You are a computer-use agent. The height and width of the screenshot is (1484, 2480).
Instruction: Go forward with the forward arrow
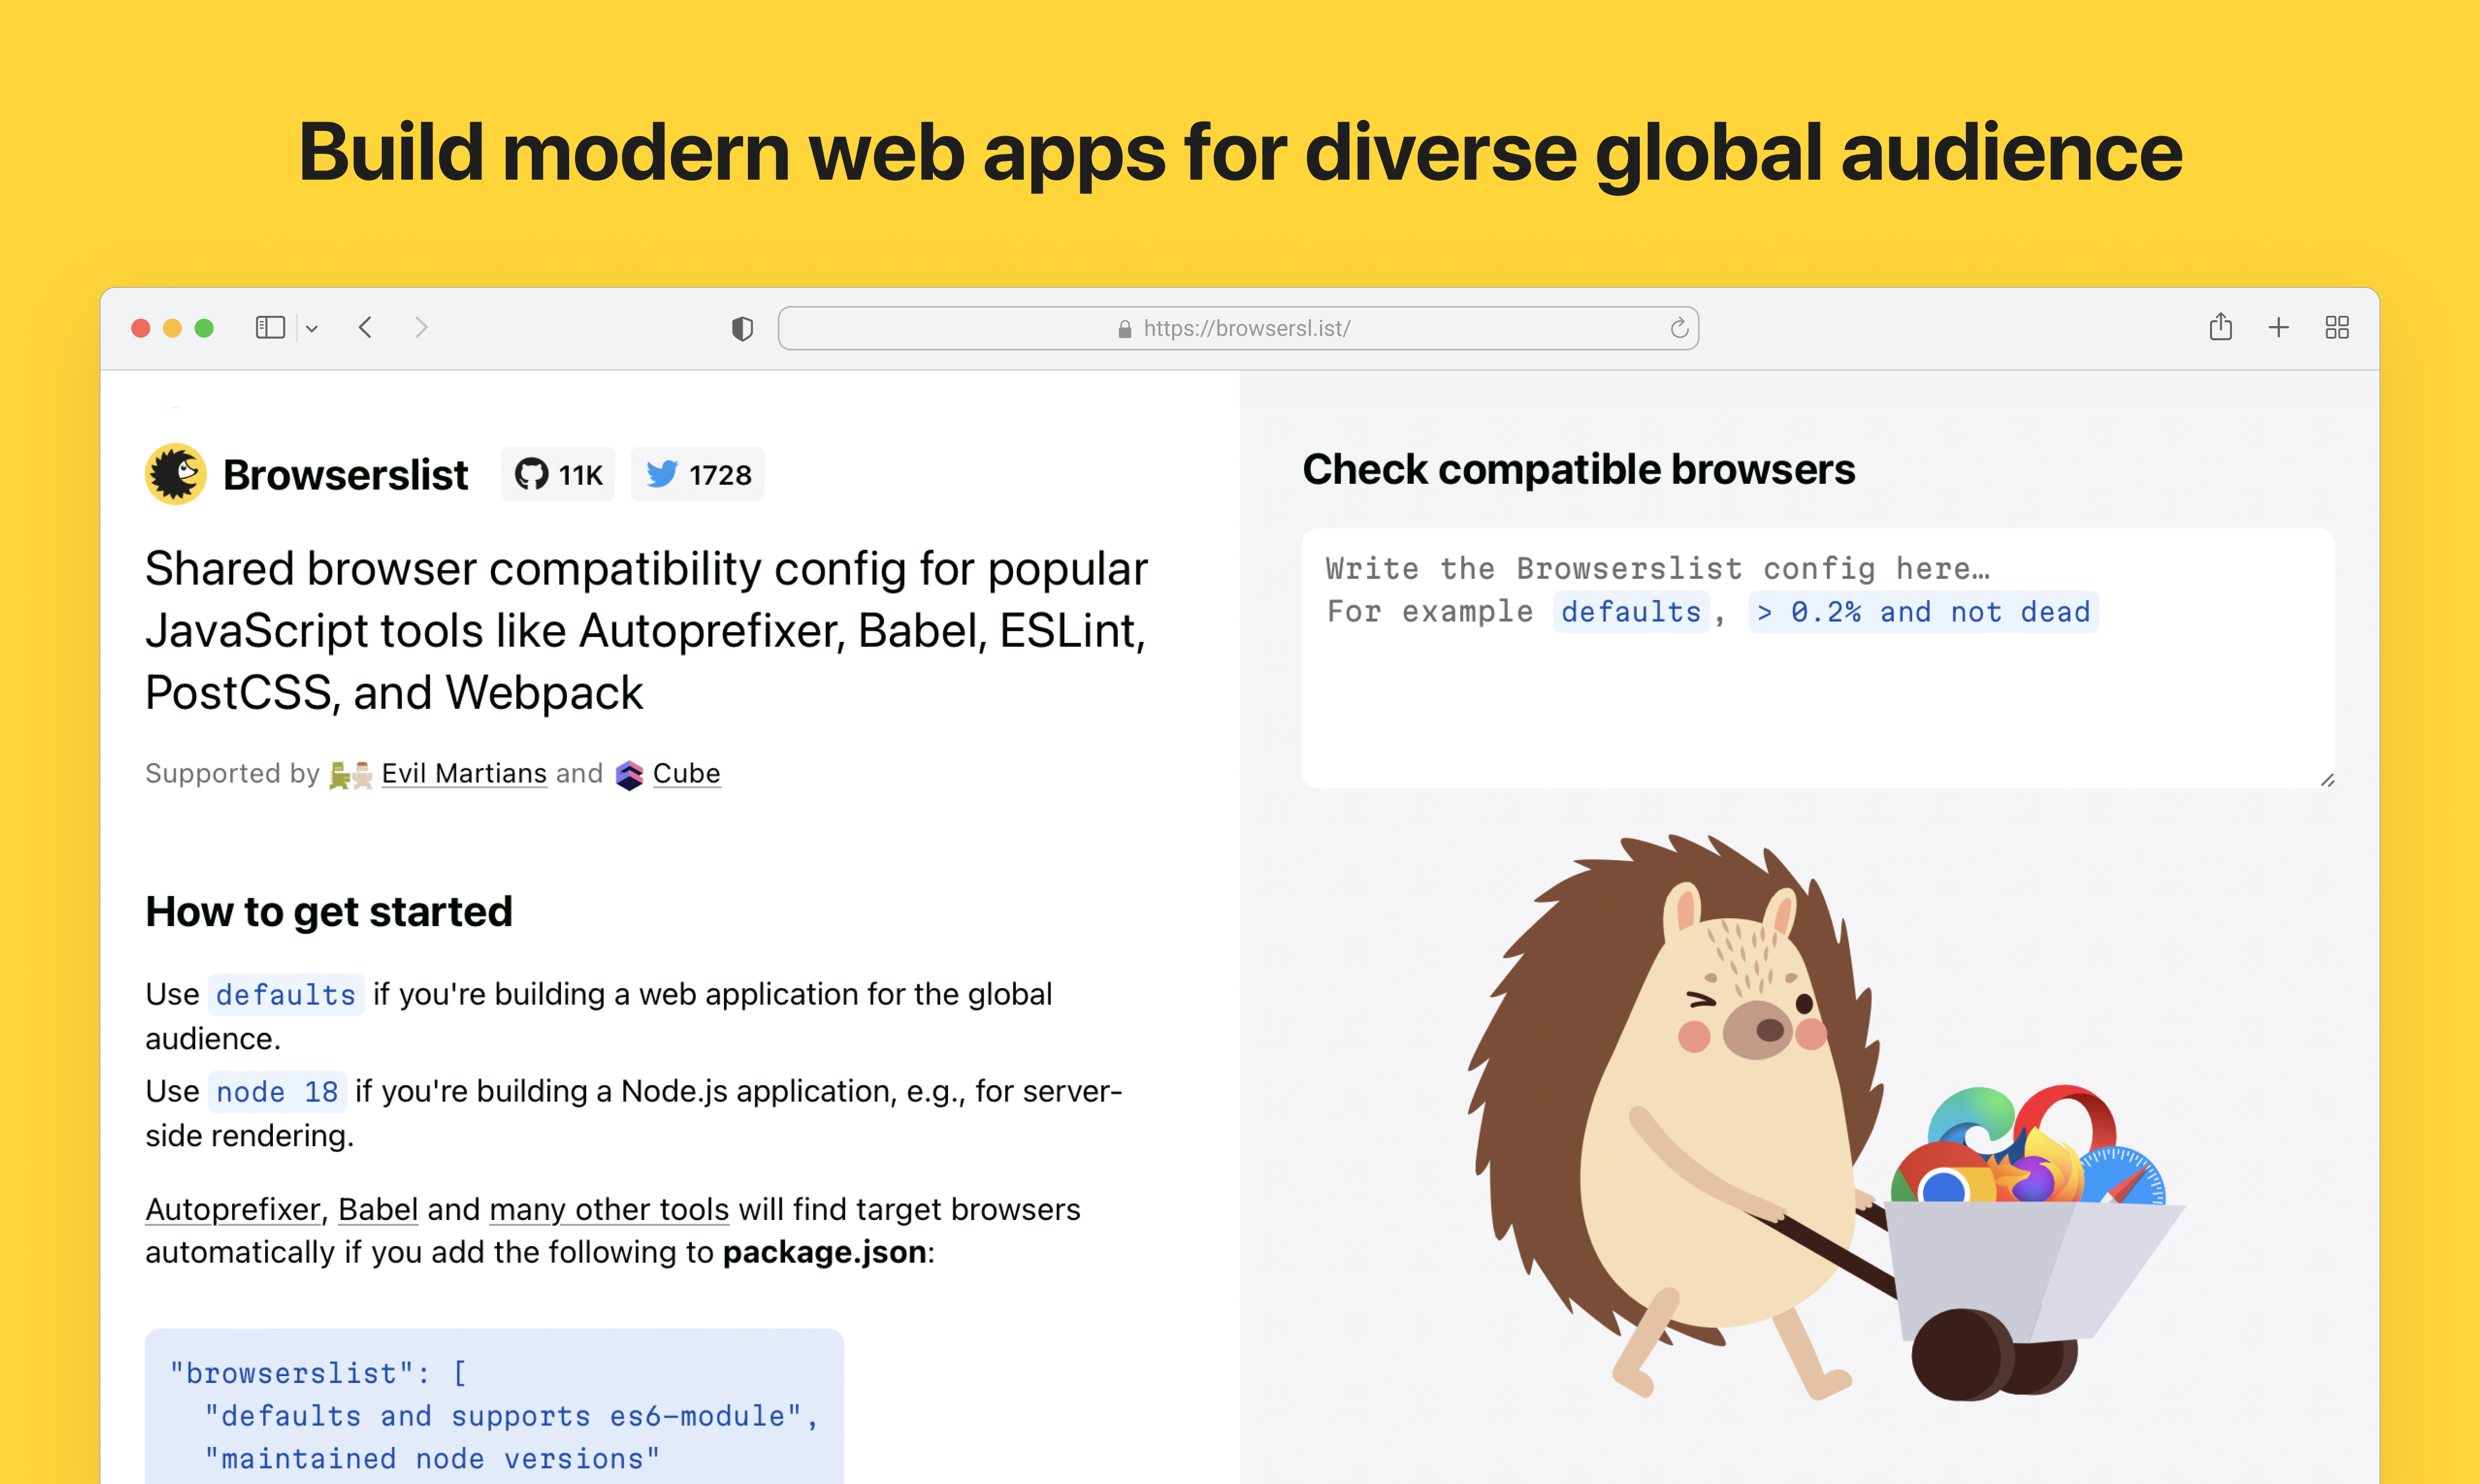[x=421, y=328]
